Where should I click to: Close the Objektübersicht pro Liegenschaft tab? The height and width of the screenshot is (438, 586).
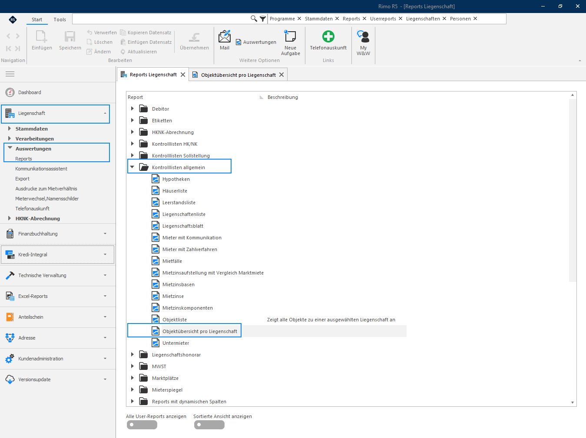[281, 75]
